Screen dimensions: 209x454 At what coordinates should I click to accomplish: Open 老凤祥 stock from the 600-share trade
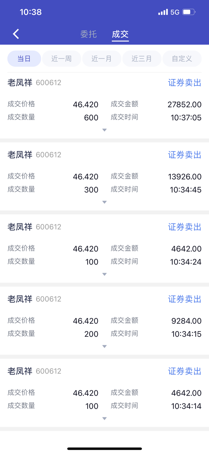[20, 83]
